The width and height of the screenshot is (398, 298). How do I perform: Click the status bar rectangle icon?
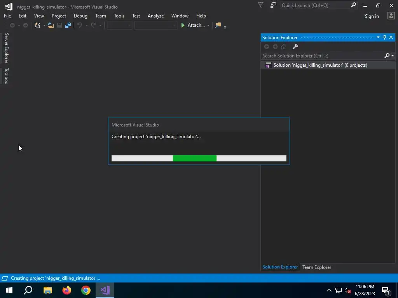(5, 278)
